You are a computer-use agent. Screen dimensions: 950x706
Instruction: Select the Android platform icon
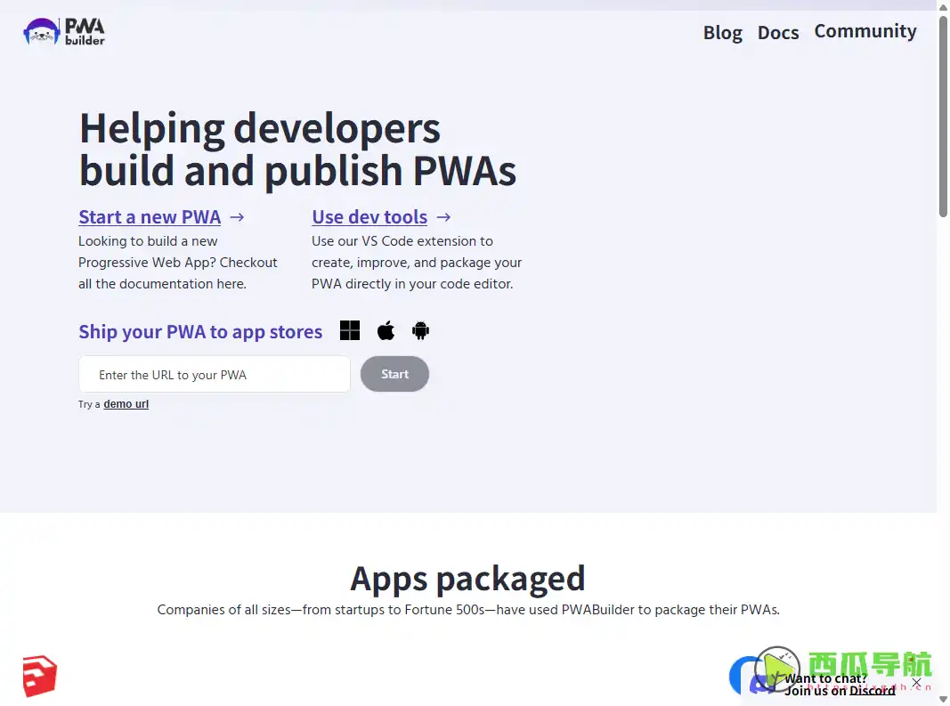click(420, 330)
